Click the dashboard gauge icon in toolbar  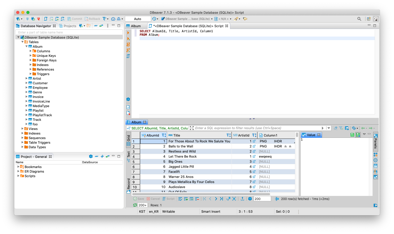pos(113,19)
